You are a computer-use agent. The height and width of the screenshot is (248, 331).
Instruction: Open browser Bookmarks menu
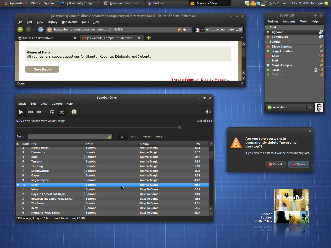coord(70,22)
